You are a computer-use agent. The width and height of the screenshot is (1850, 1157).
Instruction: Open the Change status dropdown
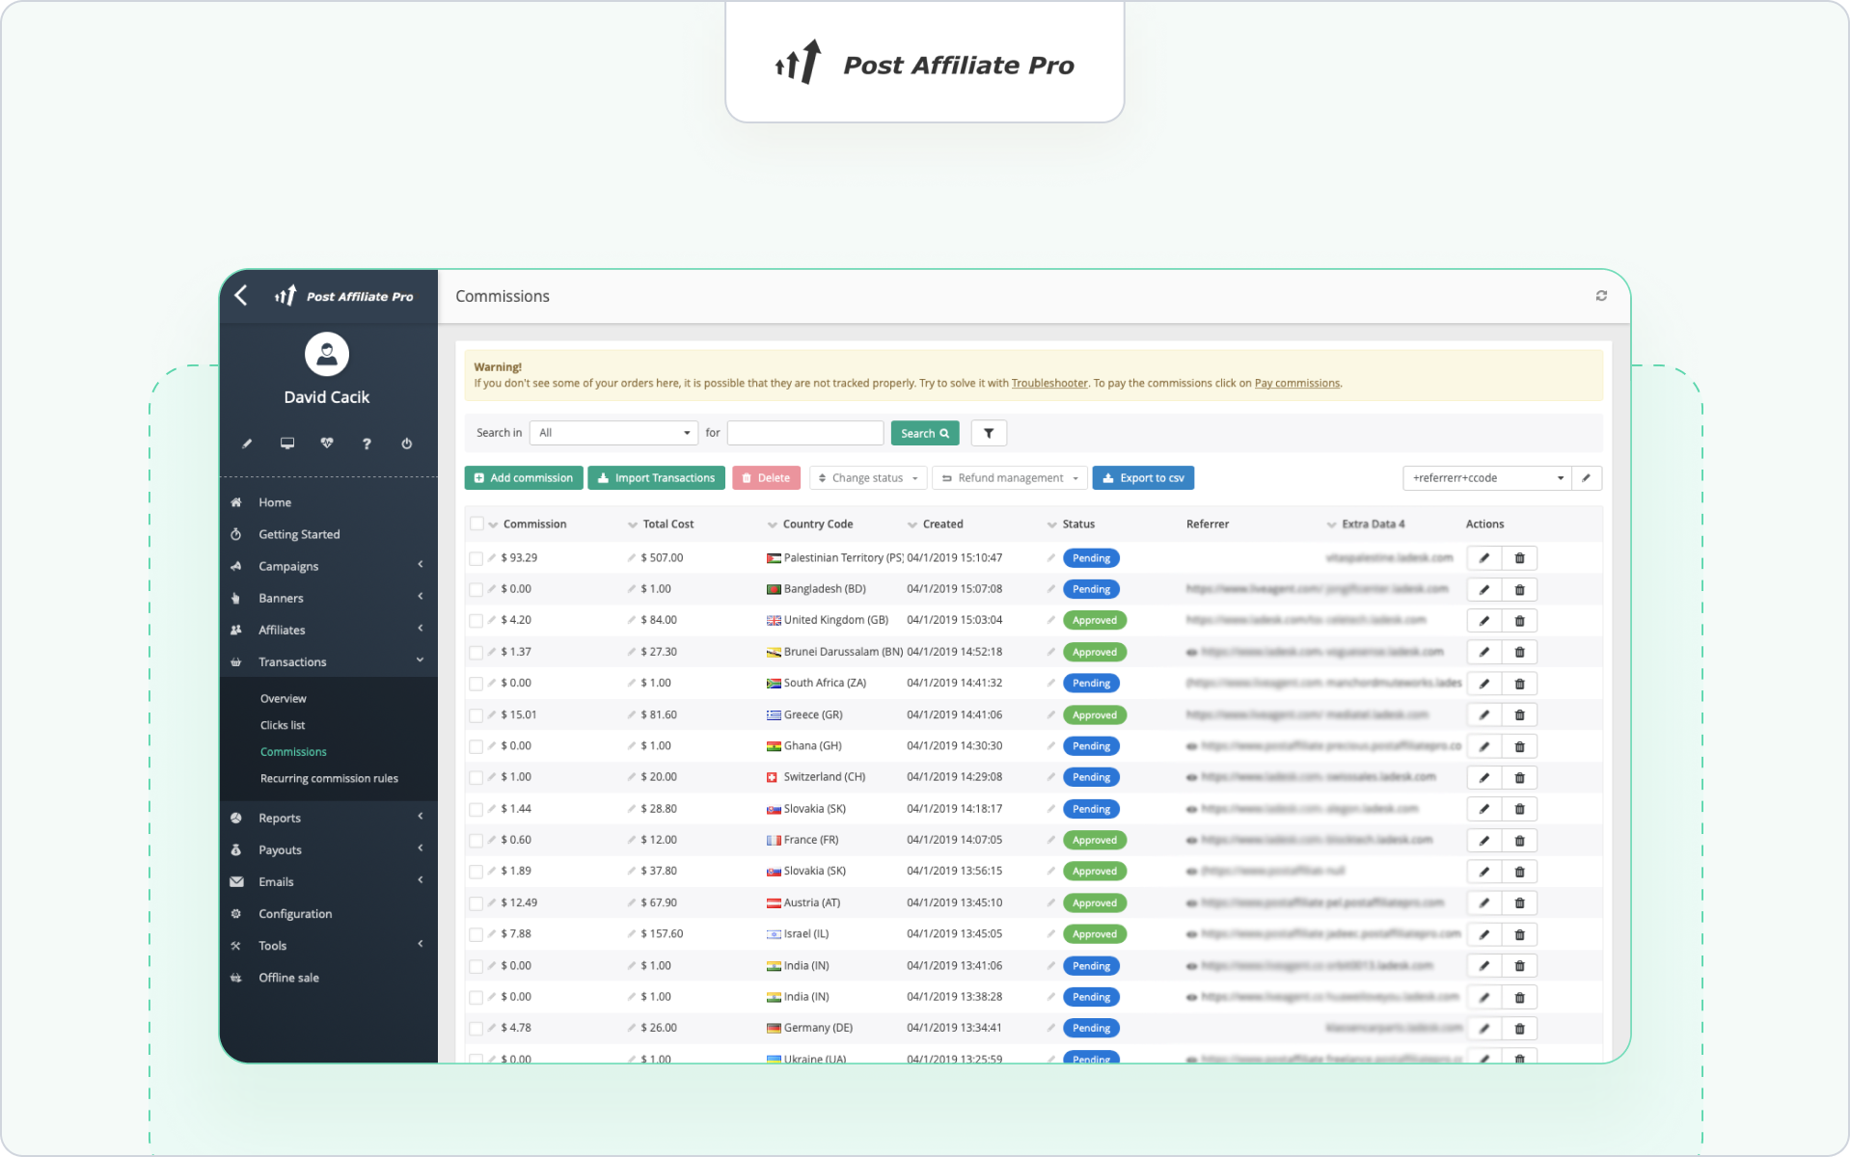click(x=868, y=478)
